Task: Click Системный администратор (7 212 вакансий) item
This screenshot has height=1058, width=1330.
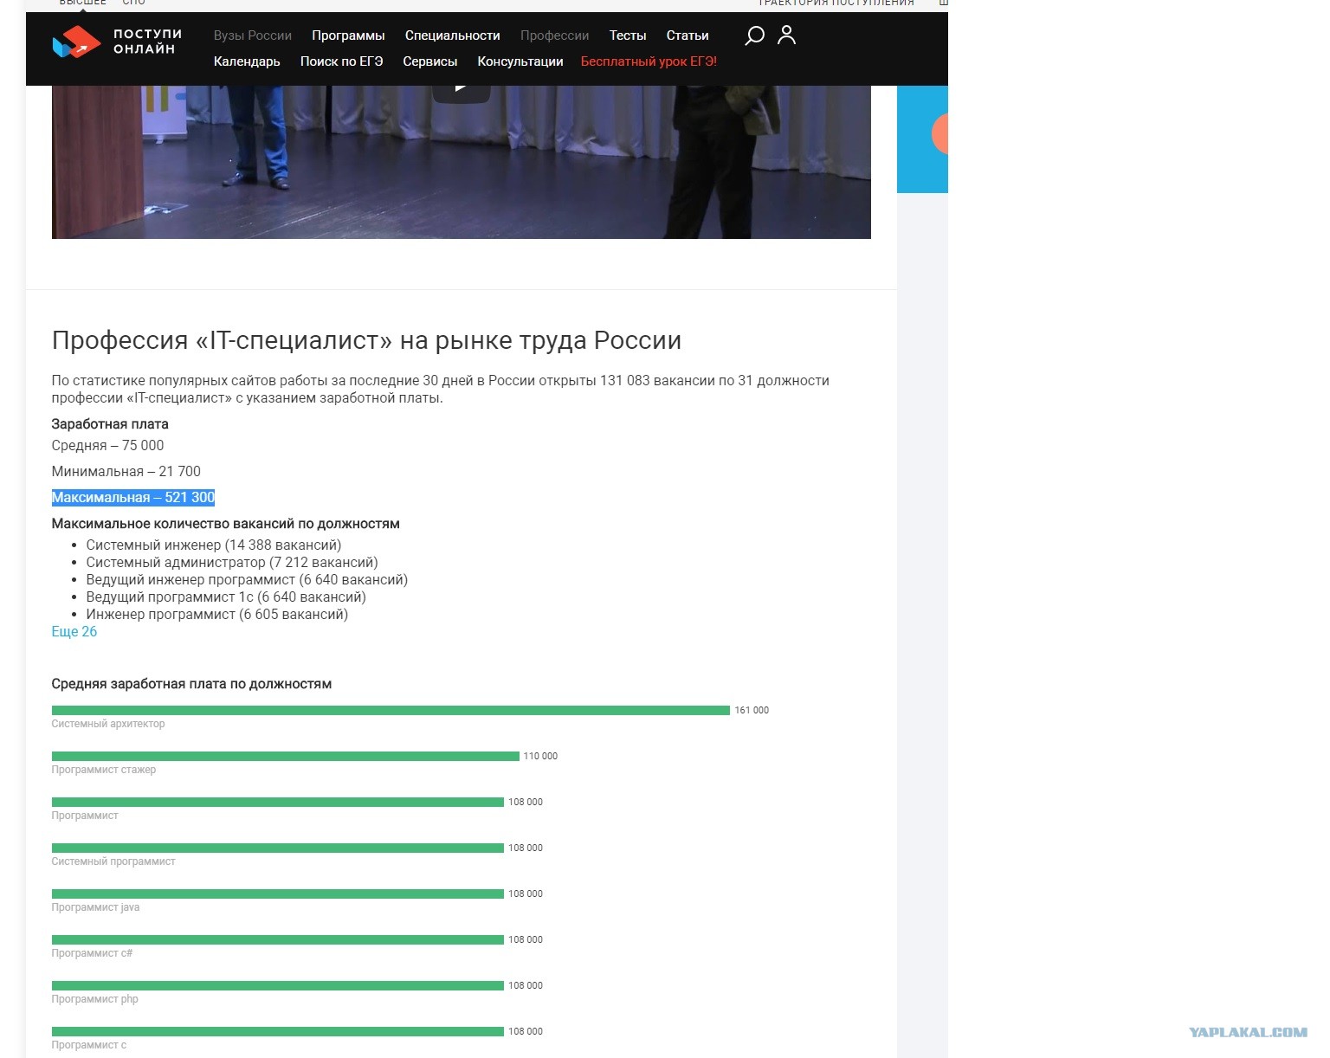Action: [232, 563]
